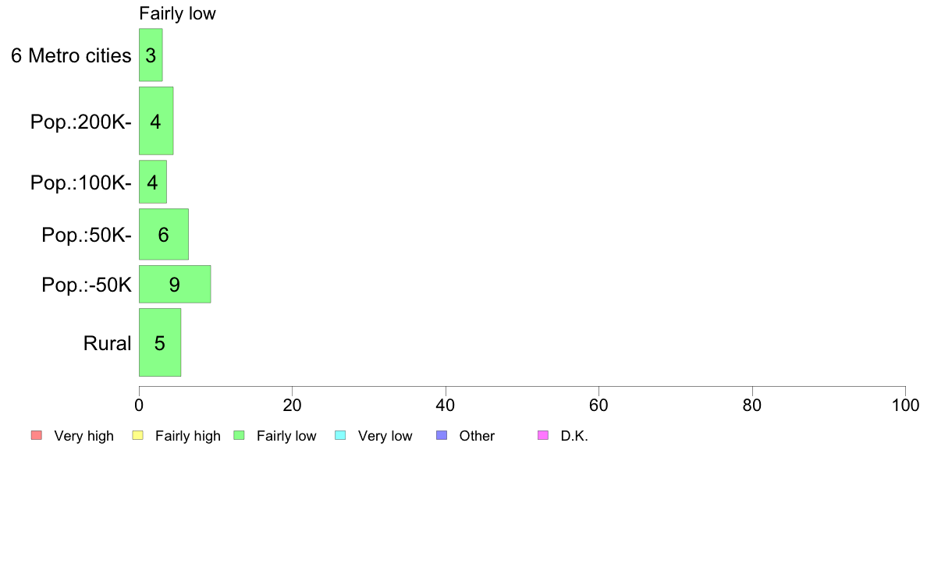Click the Very low legend label
The image size is (927, 574).
pyautogui.click(x=385, y=436)
